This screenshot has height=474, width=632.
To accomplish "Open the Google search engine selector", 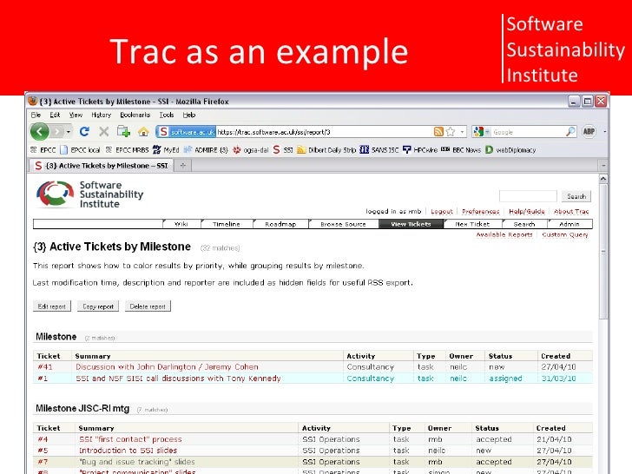I will coord(482,132).
